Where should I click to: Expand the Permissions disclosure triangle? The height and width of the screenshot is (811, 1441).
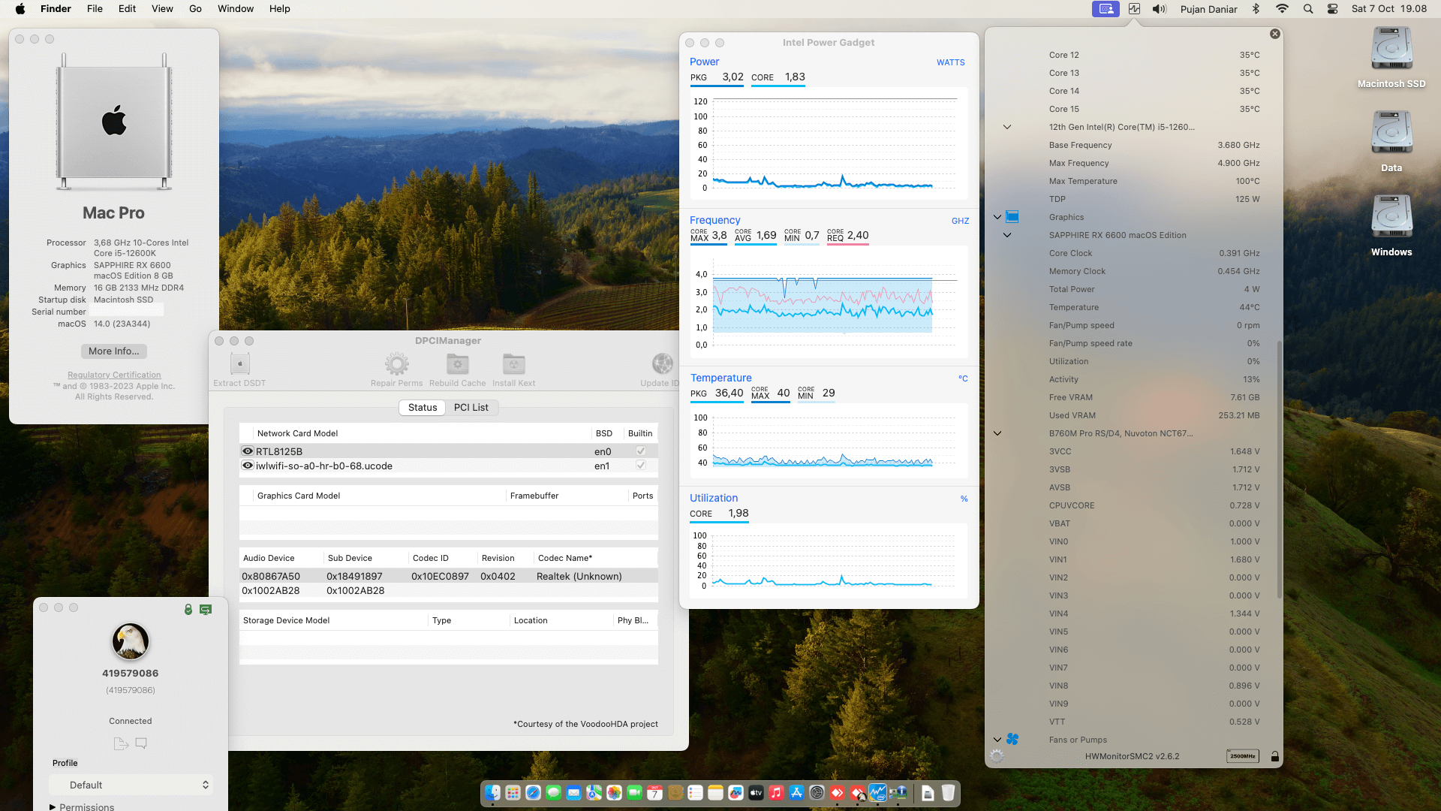pyautogui.click(x=53, y=807)
